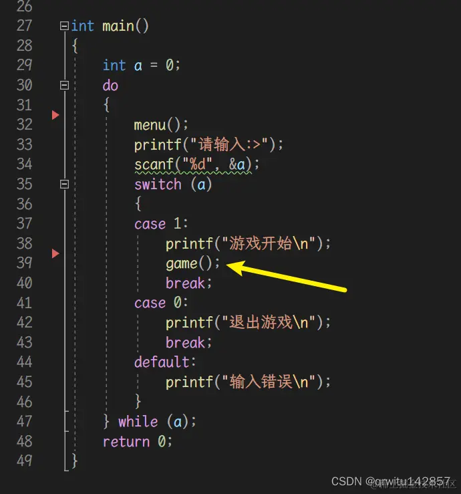Viewport: 461px width, 494px height.
Task: Click the switch (a) statement
Action: click(173, 184)
